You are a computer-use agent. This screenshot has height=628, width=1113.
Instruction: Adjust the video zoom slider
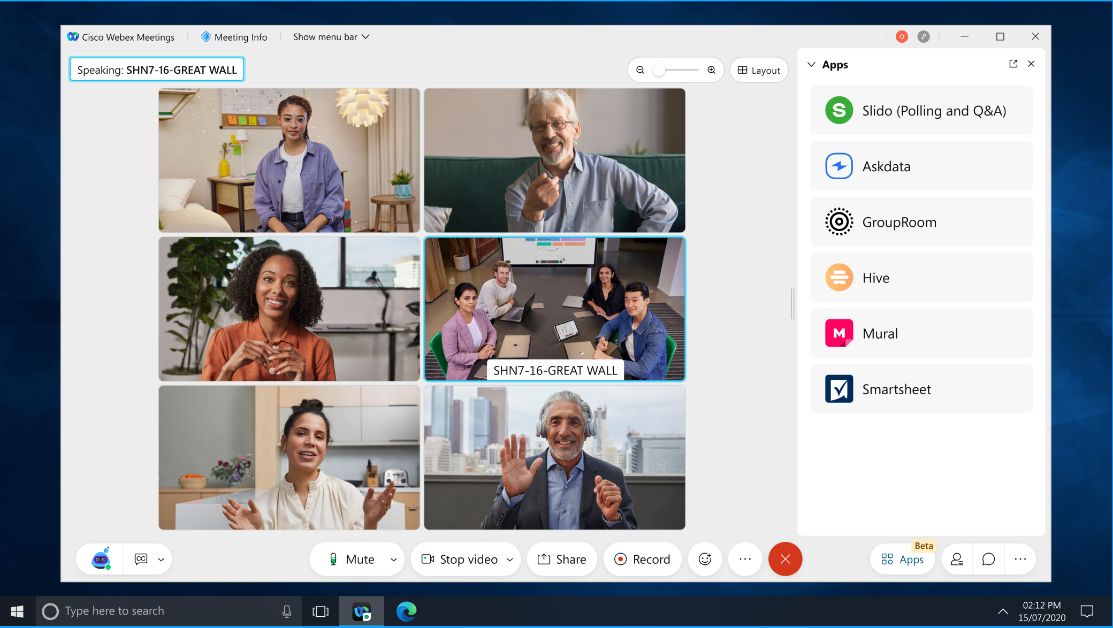pyautogui.click(x=659, y=70)
